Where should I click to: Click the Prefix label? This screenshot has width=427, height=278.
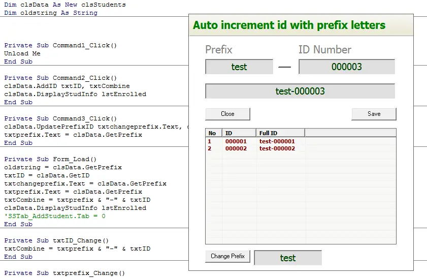pyautogui.click(x=219, y=50)
